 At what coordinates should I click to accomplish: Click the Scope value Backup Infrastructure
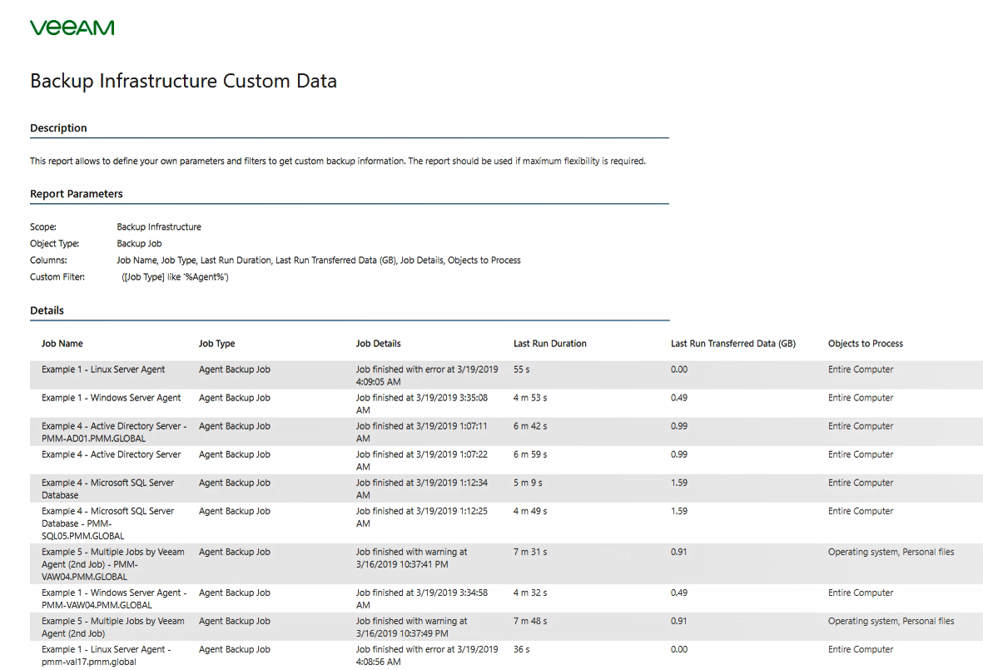tap(159, 227)
